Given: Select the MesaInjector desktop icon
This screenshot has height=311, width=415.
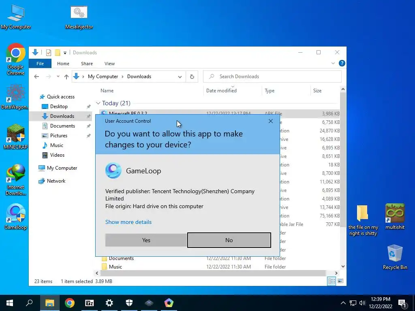Looking at the screenshot, I should (x=79, y=17).
